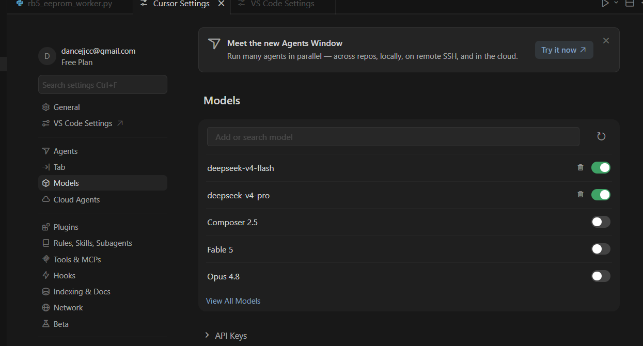Click the Opus 4.8 model name

click(x=223, y=277)
